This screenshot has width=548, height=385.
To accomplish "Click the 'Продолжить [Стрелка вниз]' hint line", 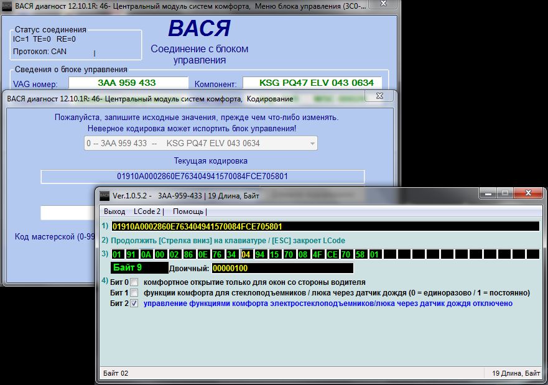I will point(228,240).
